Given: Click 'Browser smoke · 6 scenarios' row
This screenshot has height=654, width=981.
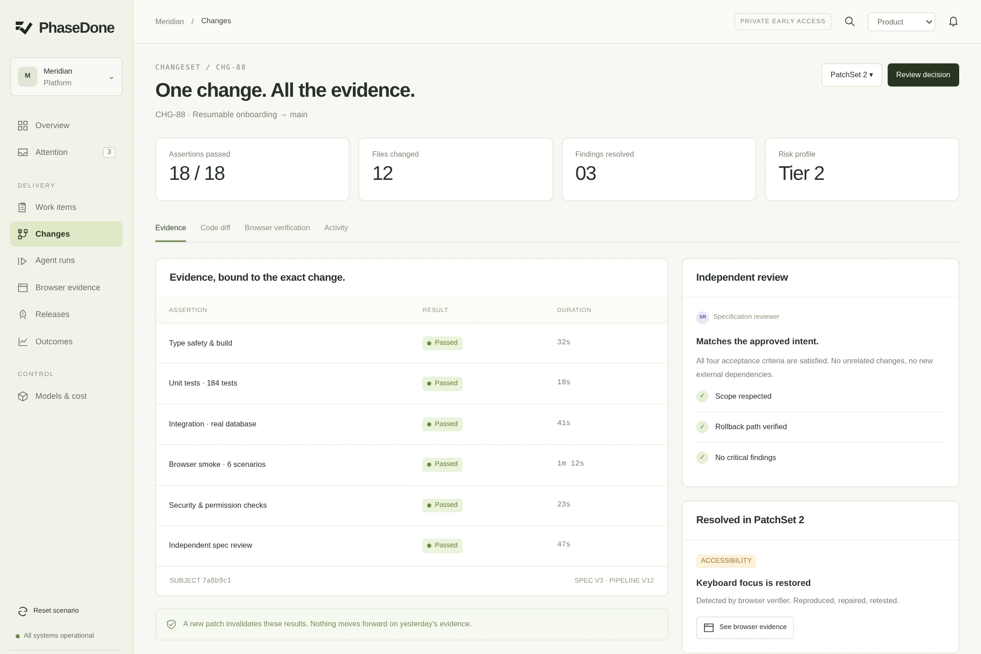Looking at the screenshot, I should point(411,465).
